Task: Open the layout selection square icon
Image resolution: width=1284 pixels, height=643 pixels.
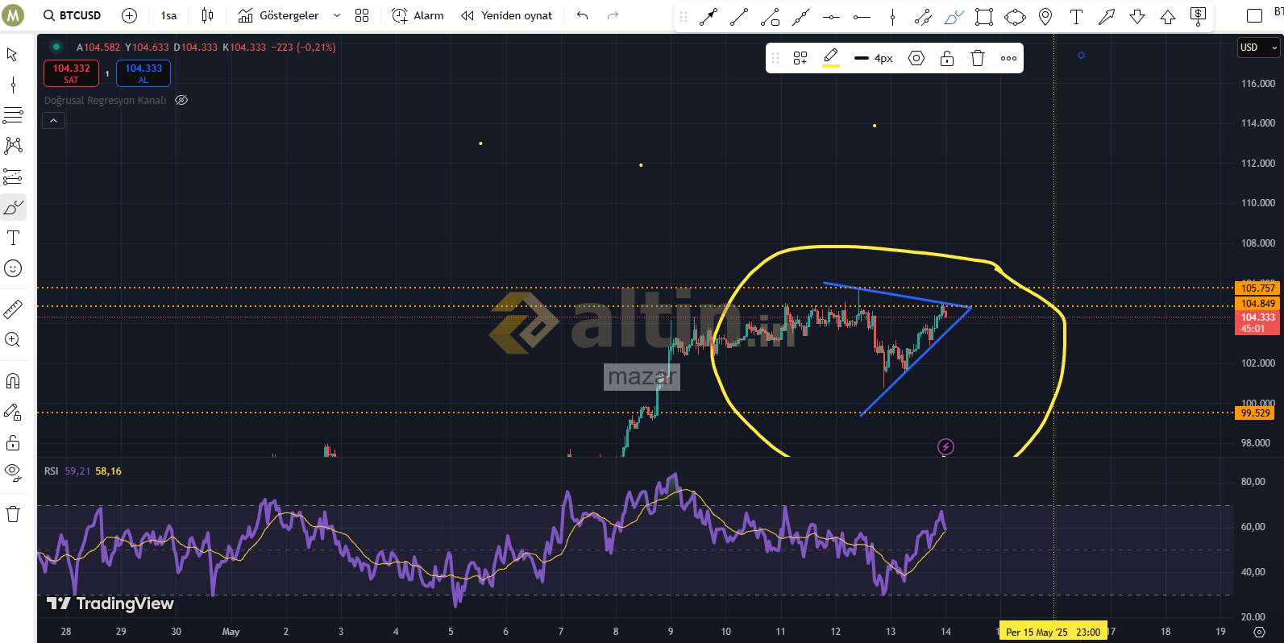Action: pyautogui.click(x=1254, y=15)
